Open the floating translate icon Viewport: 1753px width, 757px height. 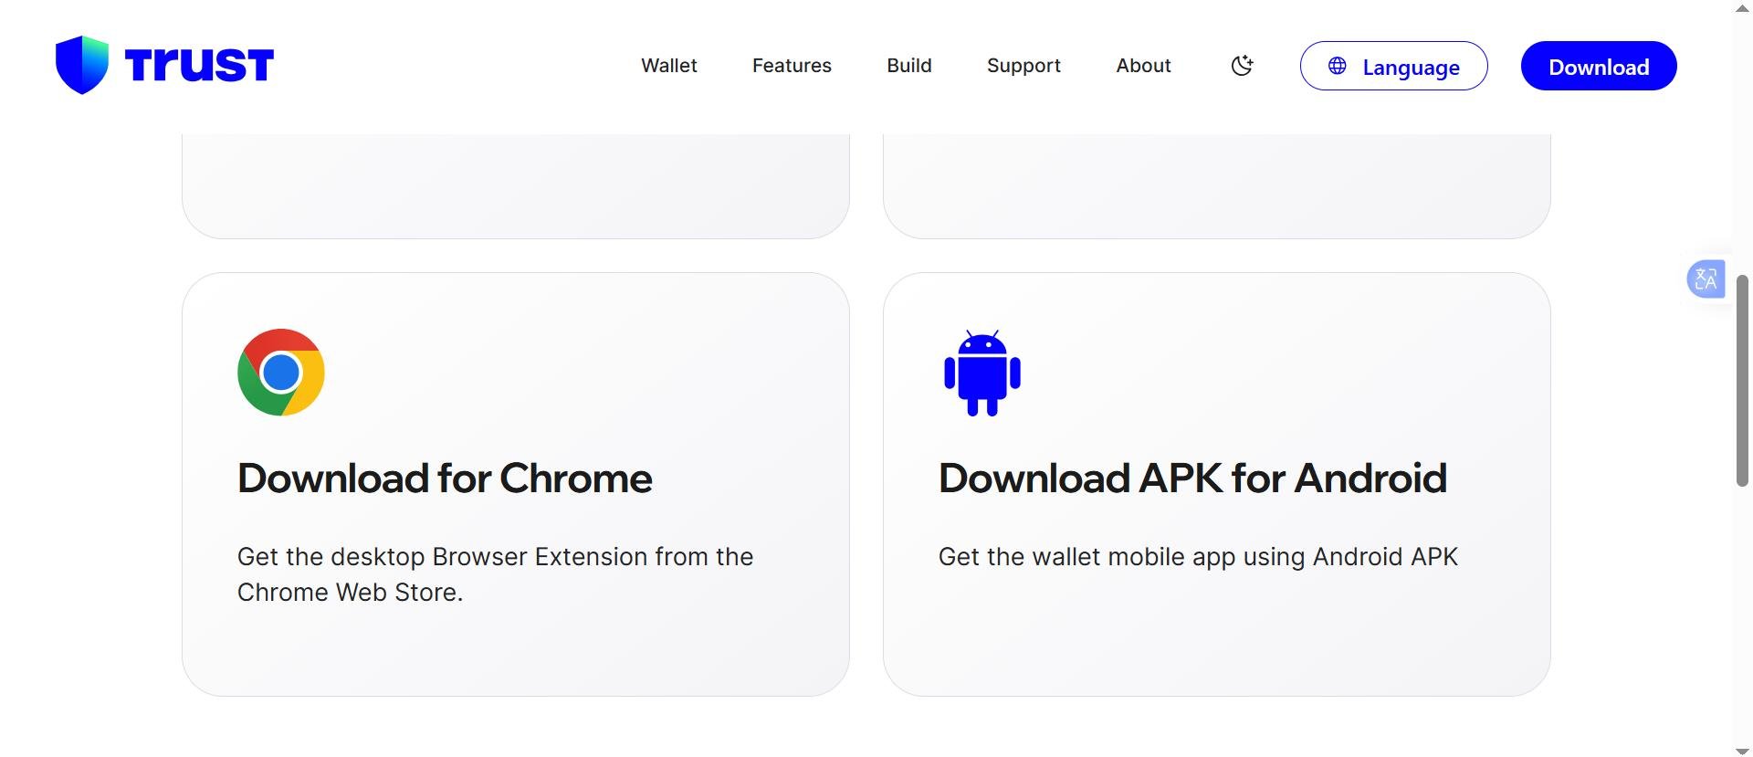click(1706, 279)
